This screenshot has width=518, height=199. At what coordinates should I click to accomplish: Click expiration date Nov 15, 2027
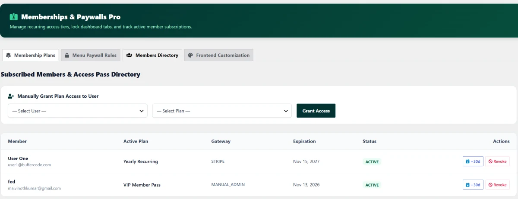click(306, 162)
